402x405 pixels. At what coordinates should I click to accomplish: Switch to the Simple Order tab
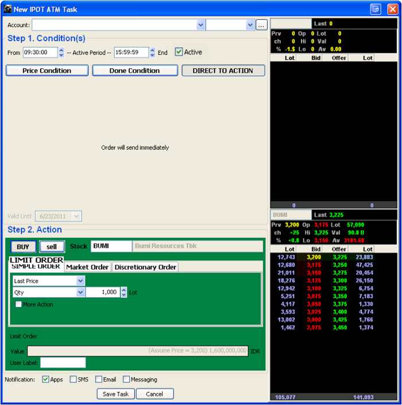point(36,266)
